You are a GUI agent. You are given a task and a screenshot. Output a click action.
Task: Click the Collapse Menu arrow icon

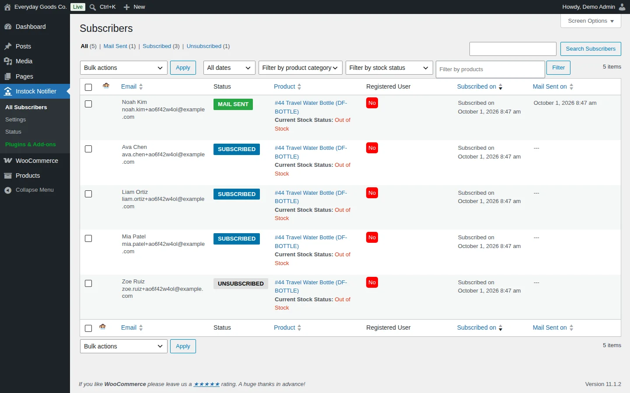(x=8, y=190)
